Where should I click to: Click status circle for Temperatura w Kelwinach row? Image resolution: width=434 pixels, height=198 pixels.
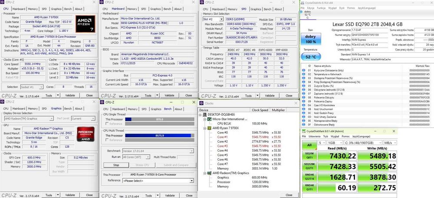pyautogui.click(x=304, y=74)
